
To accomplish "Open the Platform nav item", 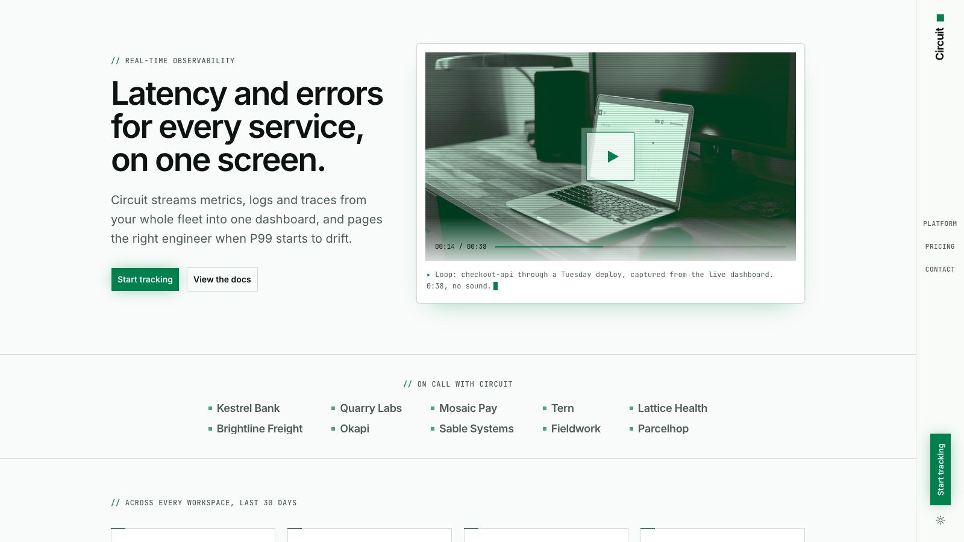I will pos(940,223).
